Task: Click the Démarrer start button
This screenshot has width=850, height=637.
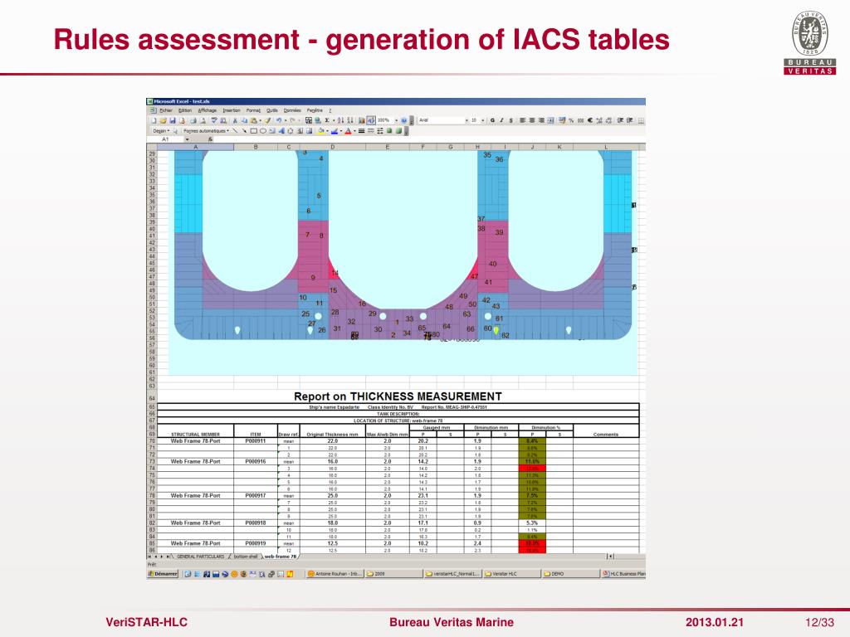Action: point(164,574)
